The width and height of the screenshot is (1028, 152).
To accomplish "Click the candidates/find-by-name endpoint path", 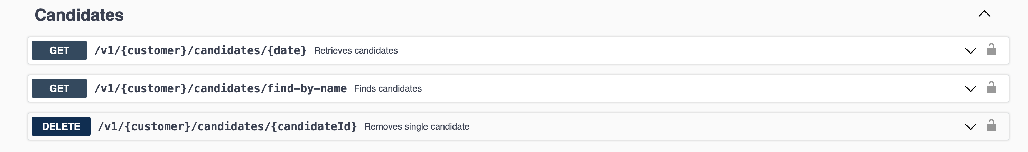I will coord(220,88).
